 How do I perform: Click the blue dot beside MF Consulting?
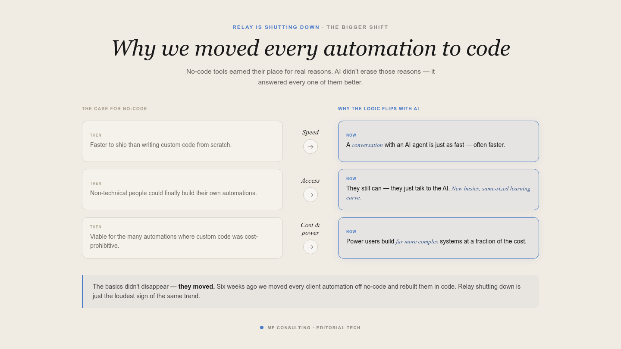pos(262,327)
